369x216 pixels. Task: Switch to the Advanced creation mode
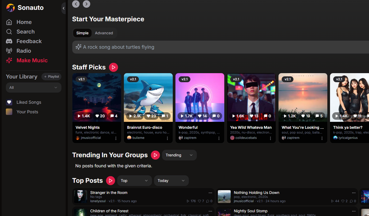104,33
